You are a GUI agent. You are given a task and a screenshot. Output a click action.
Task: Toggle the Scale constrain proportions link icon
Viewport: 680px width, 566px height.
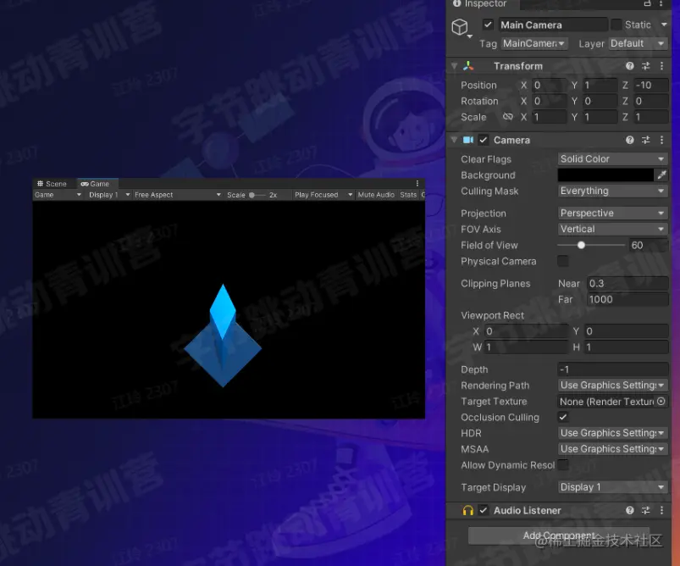coord(507,117)
